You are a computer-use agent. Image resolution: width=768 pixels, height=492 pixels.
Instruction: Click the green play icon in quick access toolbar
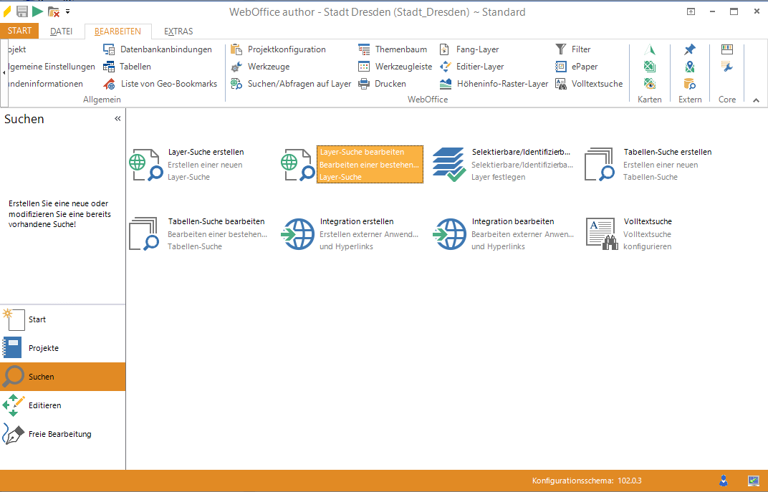tap(37, 11)
